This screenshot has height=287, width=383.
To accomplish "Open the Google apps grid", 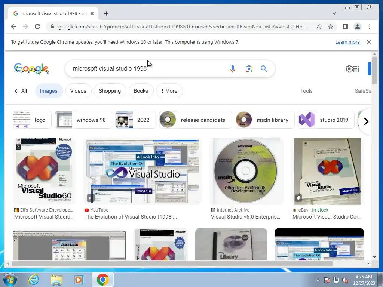I will 356,69.
